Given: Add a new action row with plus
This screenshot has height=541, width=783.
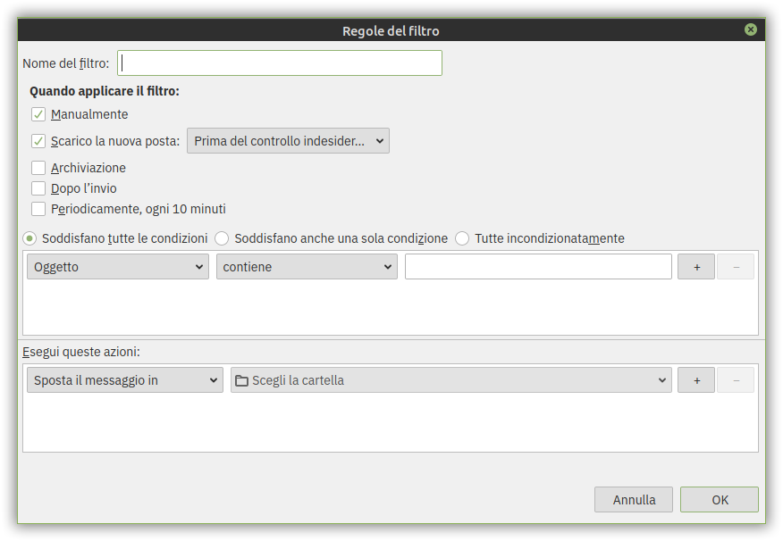Looking at the screenshot, I should coord(696,380).
